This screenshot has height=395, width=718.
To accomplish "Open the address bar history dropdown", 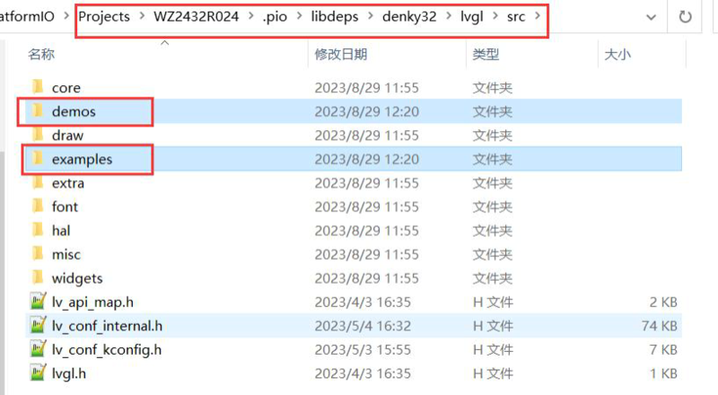I will point(651,17).
